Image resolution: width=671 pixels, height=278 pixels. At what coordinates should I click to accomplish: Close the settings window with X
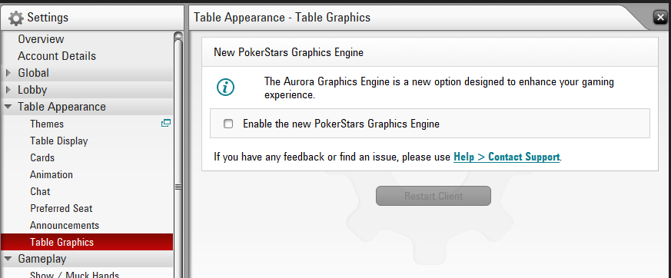pyautogui.click(x=660, y=18)
